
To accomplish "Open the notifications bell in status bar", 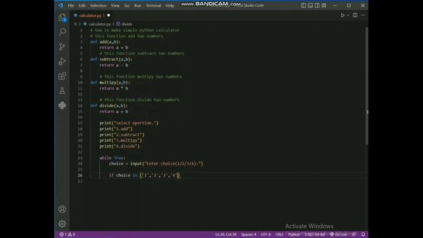I will click(x=363, y=235).
